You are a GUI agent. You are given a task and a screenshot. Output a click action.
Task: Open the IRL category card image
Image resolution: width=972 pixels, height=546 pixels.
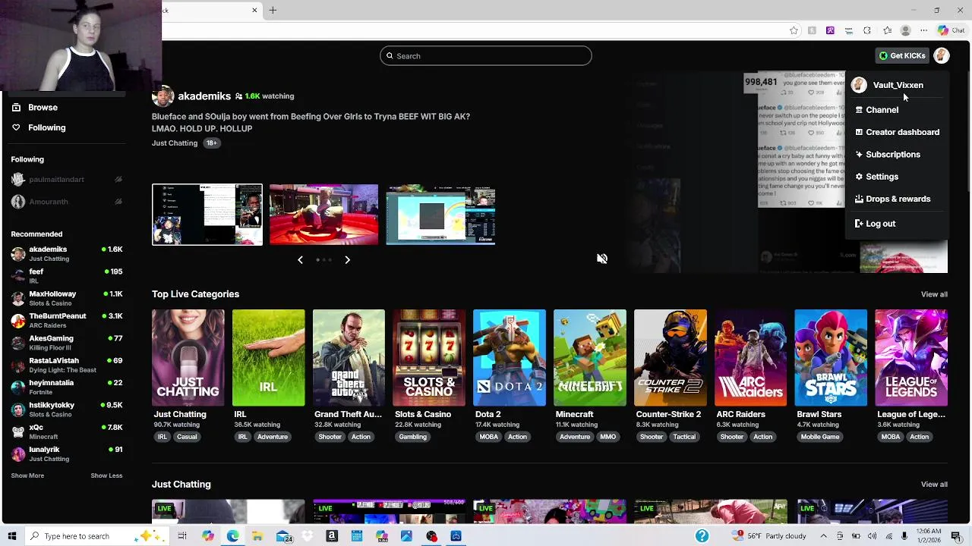click(268, 358)
